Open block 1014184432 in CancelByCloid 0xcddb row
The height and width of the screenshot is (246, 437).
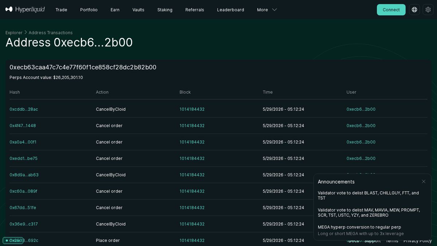192,109
